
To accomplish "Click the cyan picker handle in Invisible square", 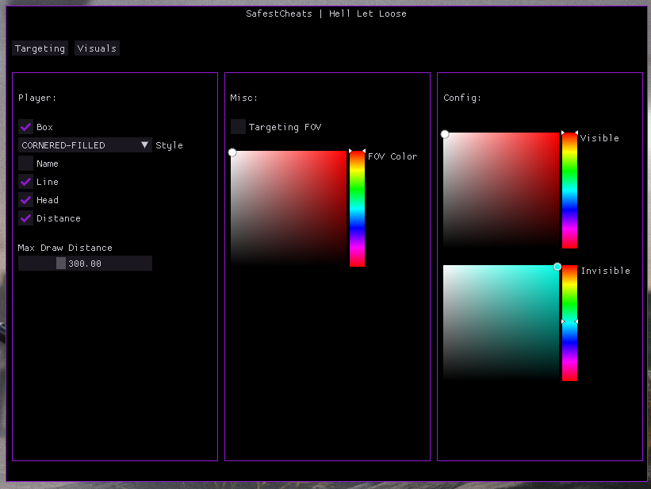I will pos(557,267).
